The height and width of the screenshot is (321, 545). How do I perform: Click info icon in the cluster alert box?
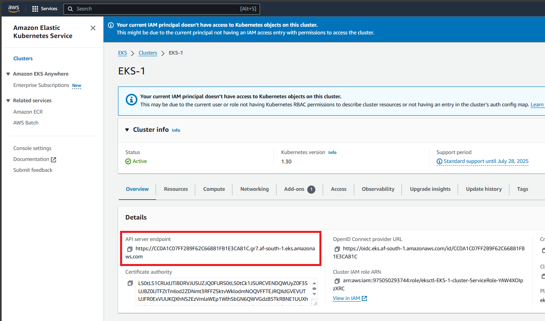click(131, 99)
